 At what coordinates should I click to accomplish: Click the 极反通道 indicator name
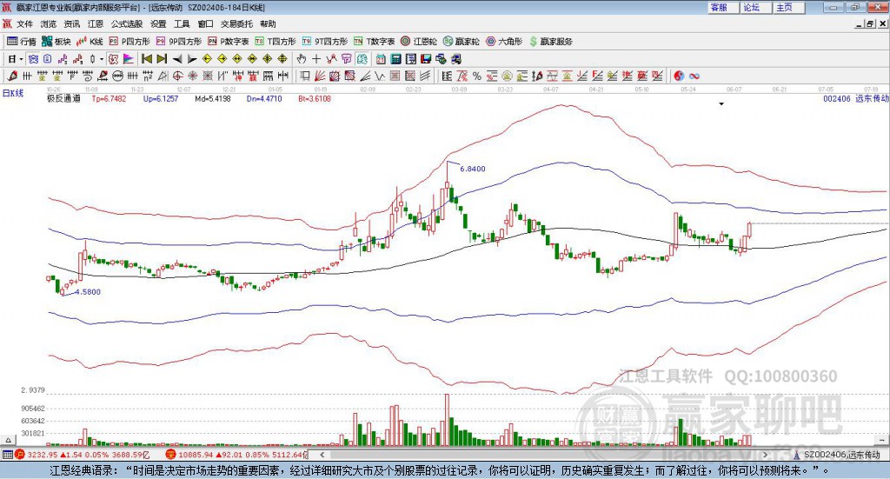point(63,99)
